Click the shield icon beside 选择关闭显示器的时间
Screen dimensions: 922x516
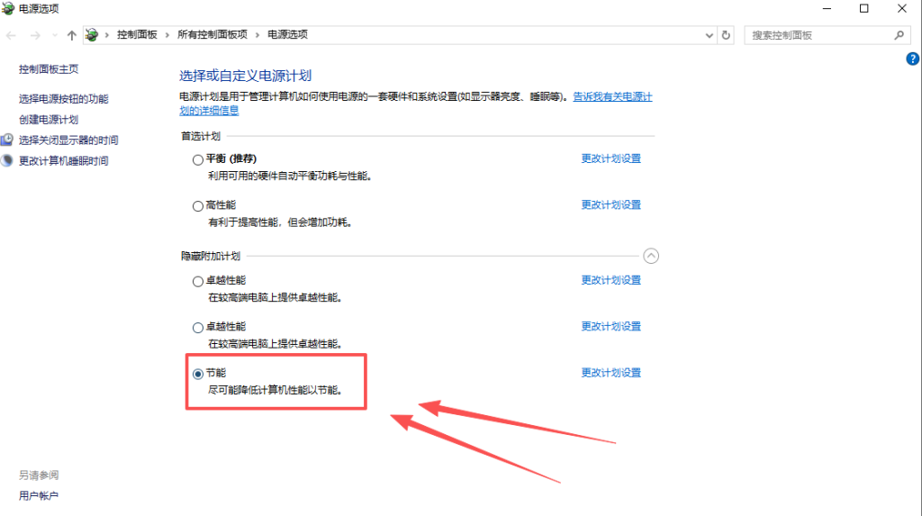(7, 140)
